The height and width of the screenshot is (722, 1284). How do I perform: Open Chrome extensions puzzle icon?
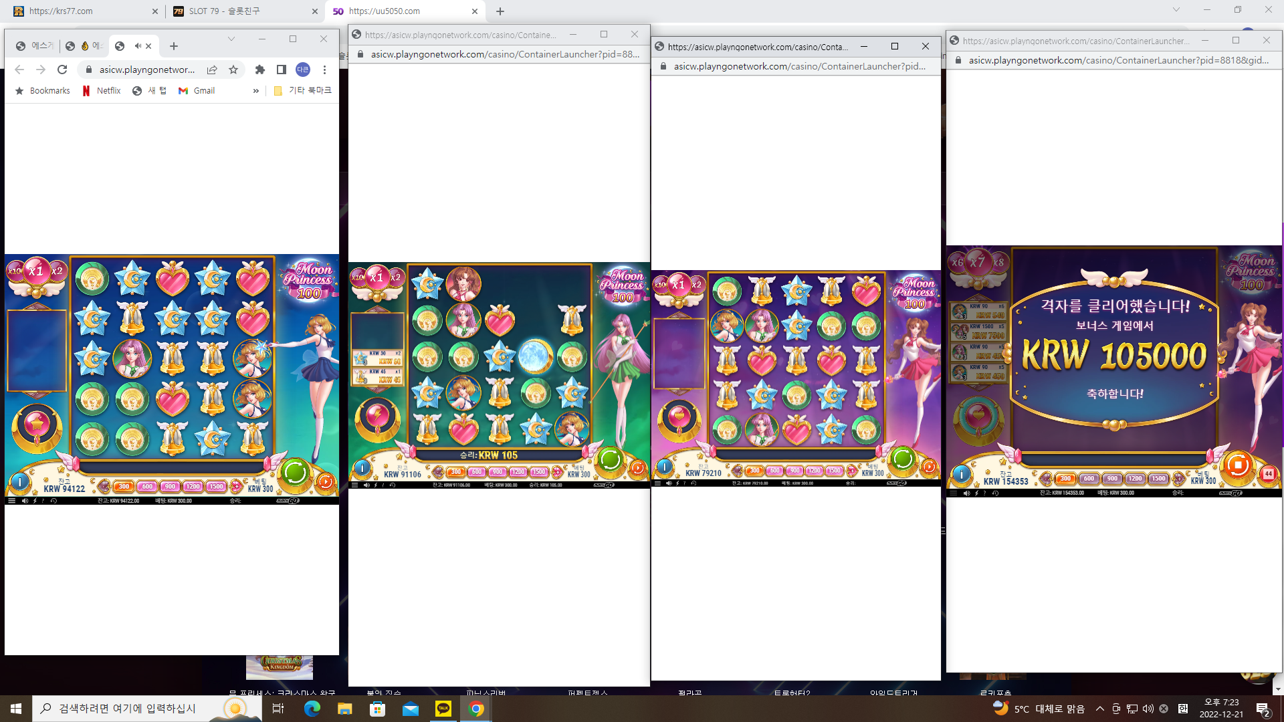tap(260, 70)
